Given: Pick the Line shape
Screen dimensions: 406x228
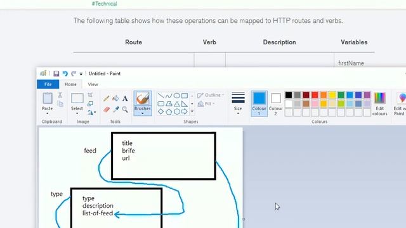Looking at the screenshot, I should pyautogui.click(x=160, y=96).
